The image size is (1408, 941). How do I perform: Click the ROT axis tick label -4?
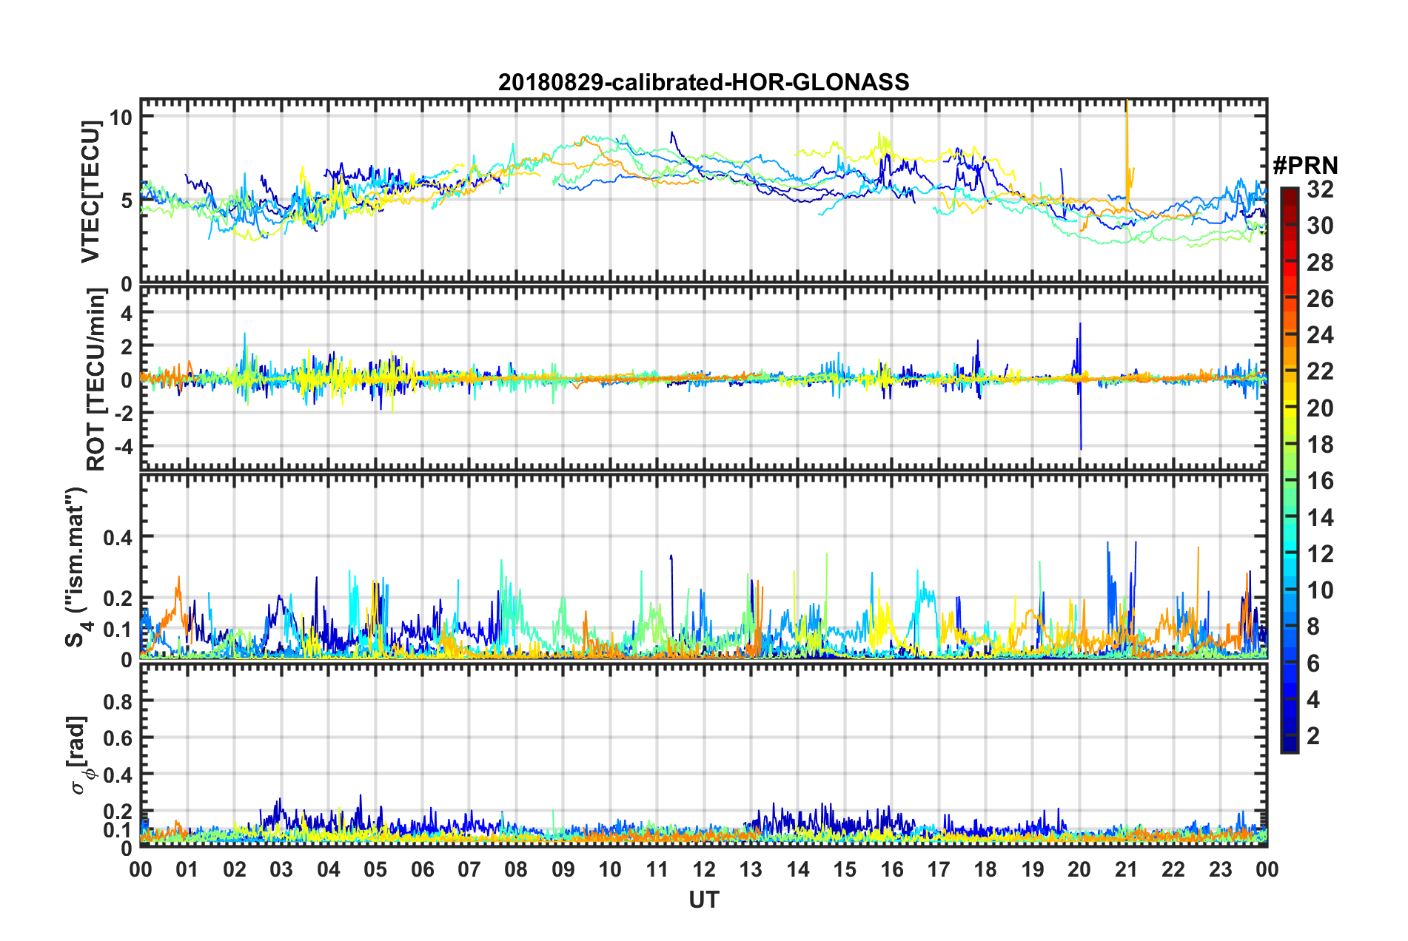click(x=124, y=446)
